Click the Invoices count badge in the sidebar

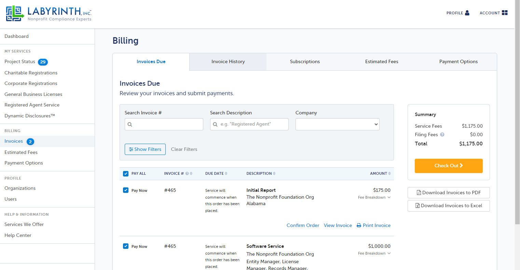click(30, 142)
